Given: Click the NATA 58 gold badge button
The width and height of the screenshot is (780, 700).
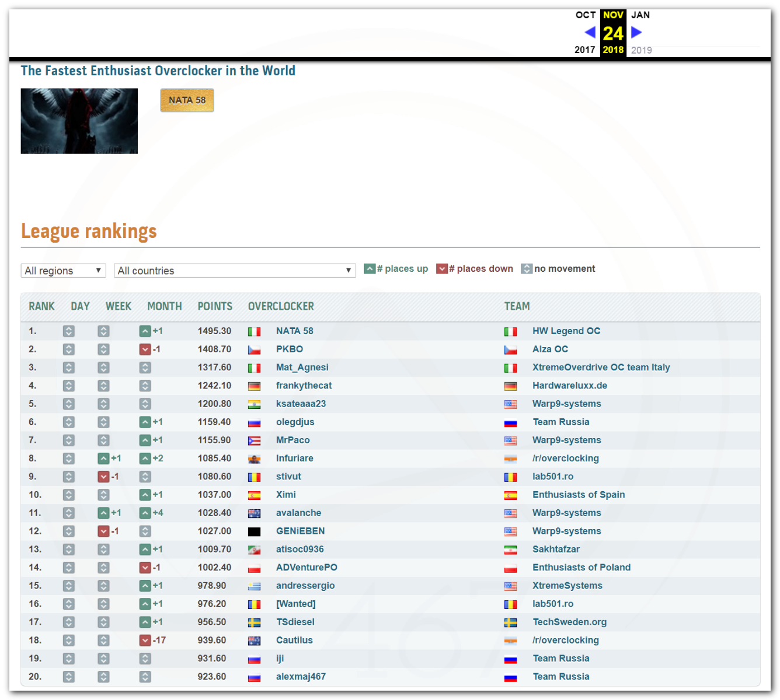Looking at the screenshot, I should click(187, 100).
